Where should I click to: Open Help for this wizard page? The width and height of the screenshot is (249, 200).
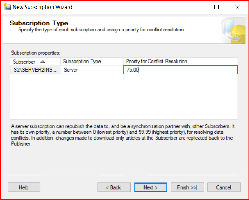(24, 187)
